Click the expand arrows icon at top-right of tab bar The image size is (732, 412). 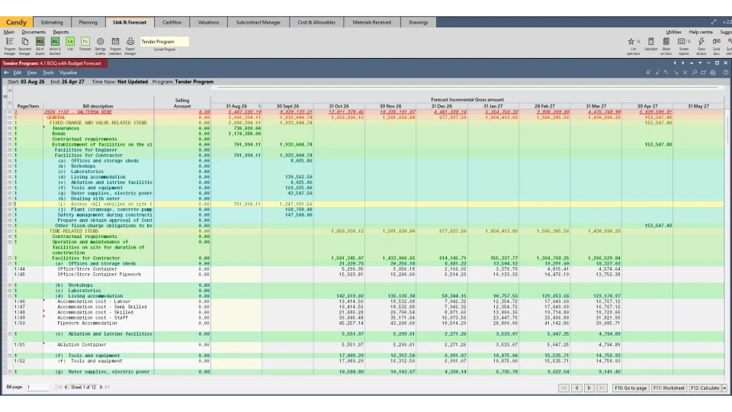(714, 22)
